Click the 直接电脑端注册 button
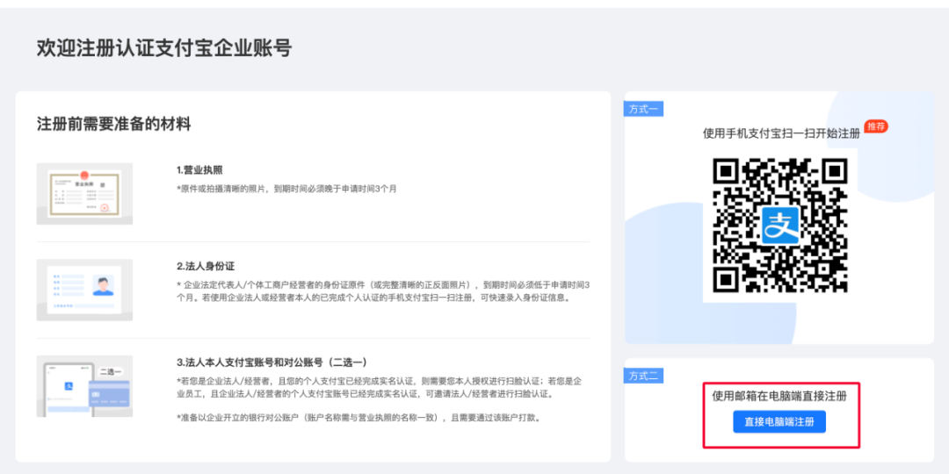Viewport: 949px width, 474px height. point(779,422)
